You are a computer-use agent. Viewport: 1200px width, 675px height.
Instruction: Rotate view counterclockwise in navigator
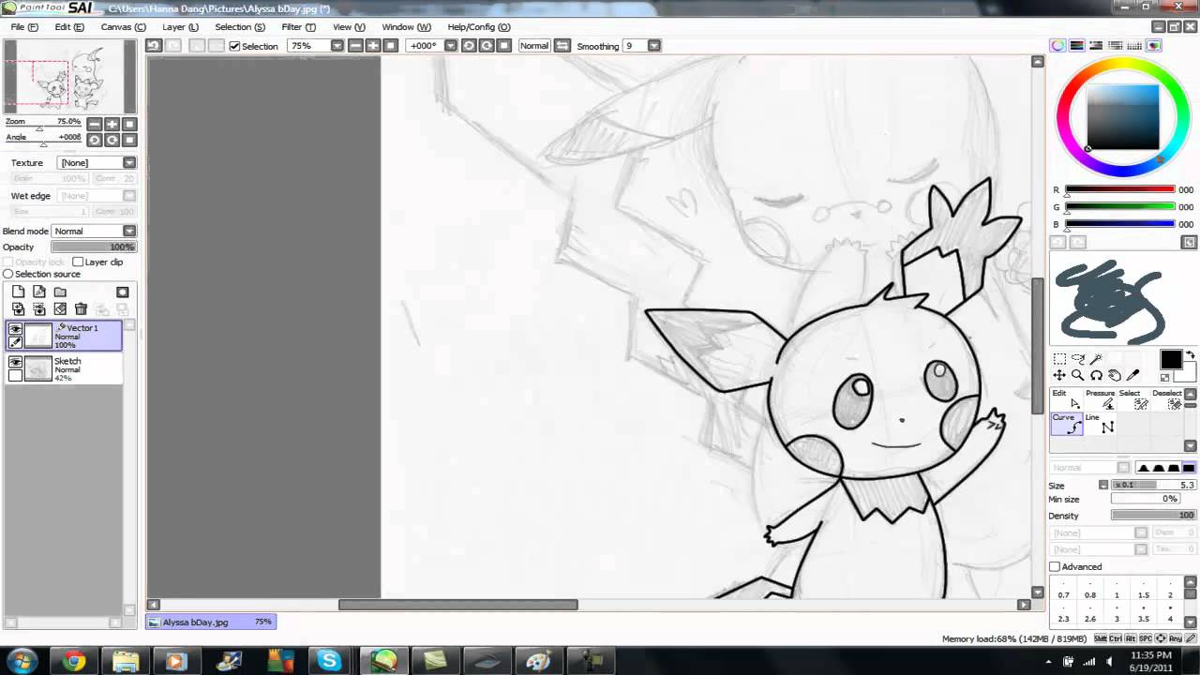pos(94,140)
